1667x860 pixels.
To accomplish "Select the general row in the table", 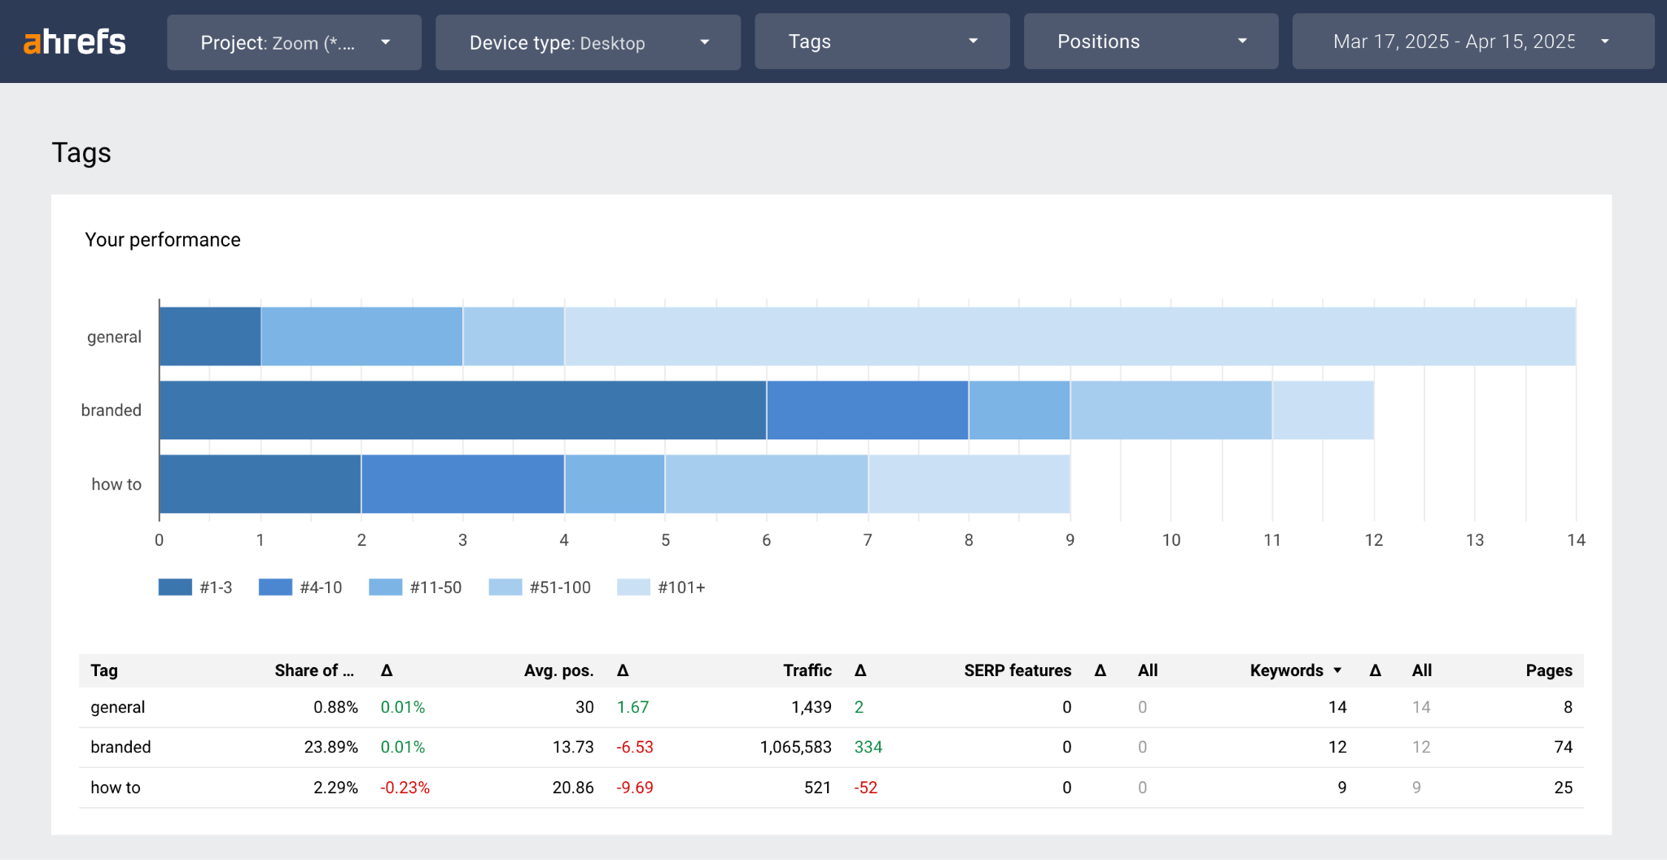I will point(118,707).
